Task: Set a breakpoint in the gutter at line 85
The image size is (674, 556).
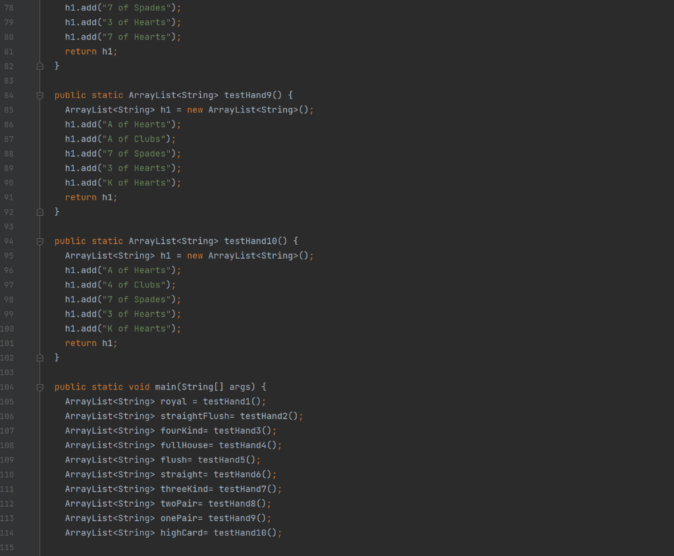Action: pyautogui.click(x=26, y=109)
